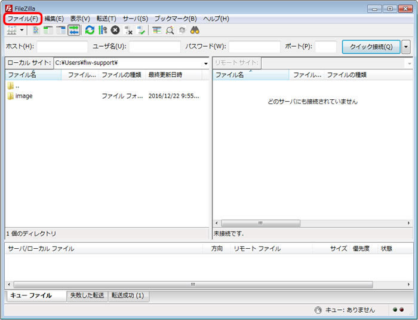Expand the リモート サイト path dropdown

click(410, 63)
